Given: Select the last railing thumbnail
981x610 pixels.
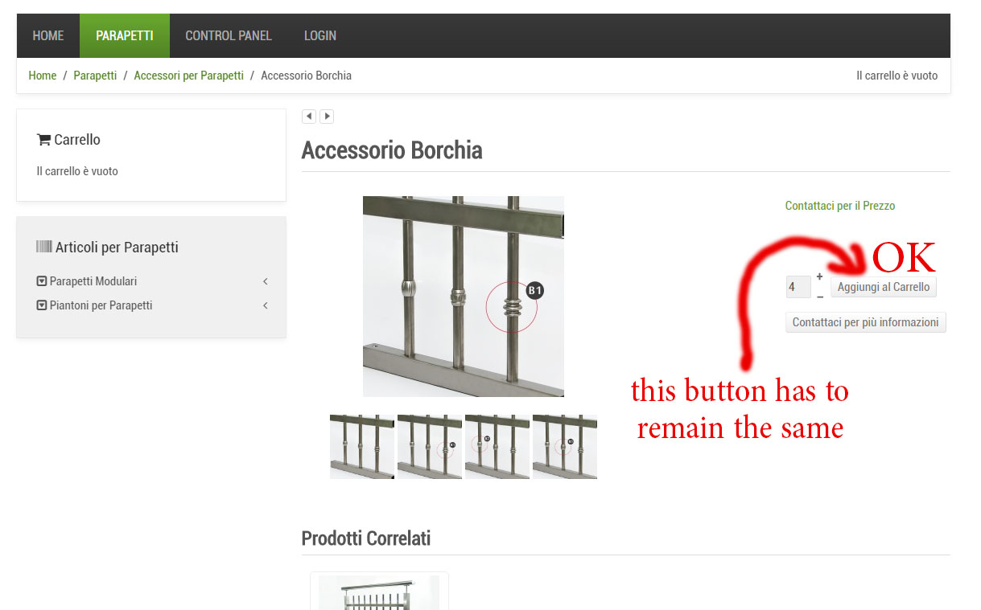Looking at the screenshot, I should pos(565,447).
